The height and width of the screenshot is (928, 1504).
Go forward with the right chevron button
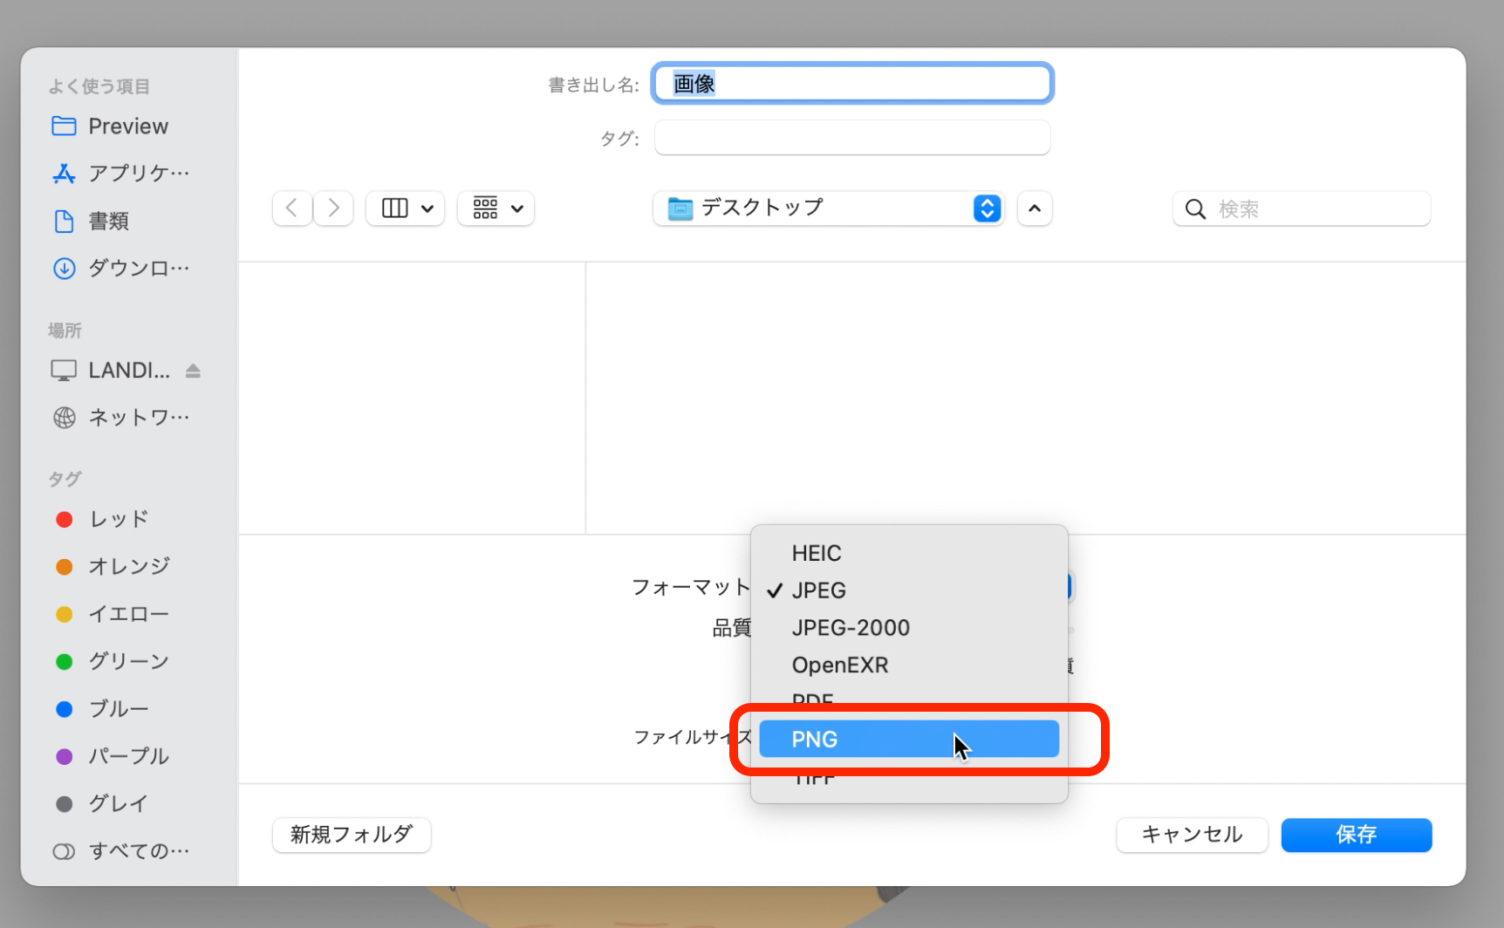point(333,208)
